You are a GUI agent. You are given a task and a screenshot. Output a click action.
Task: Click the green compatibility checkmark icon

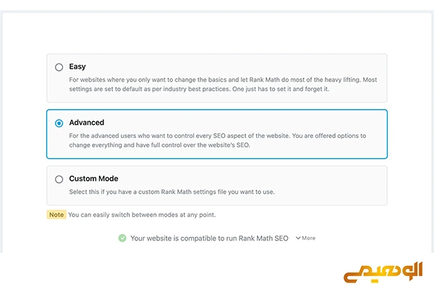tap(122, 238)
